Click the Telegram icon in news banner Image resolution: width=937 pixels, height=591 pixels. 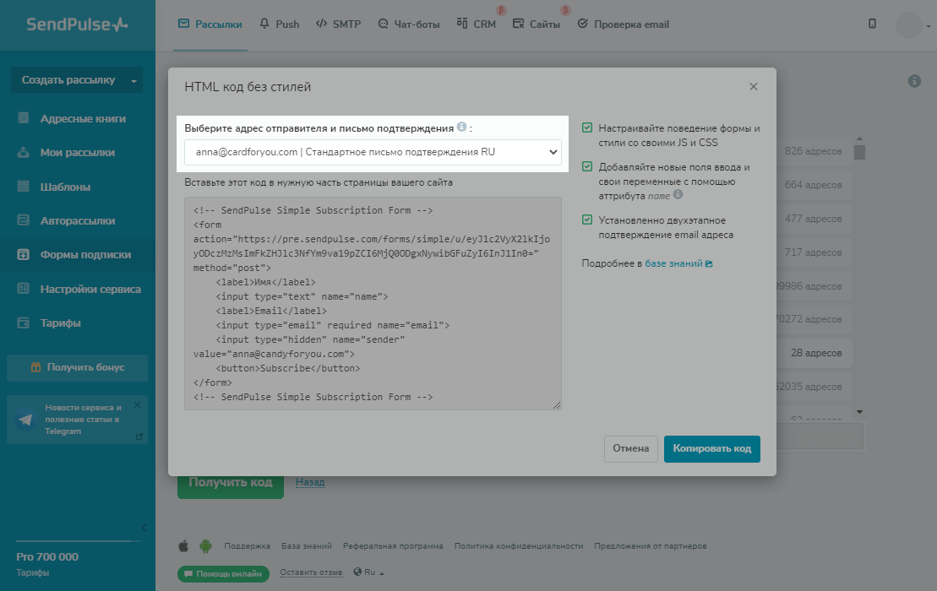click(x=26, y=419)
